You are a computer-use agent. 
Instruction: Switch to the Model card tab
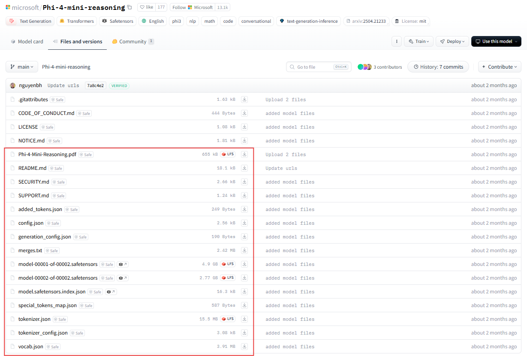click(x=26, y=42)
